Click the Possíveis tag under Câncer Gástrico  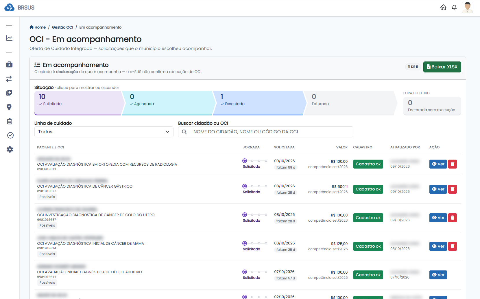pos(47,197)
